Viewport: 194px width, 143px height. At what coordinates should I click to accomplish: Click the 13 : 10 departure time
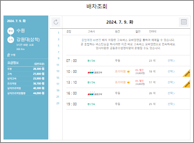pyautogui.click(x=71, y=83)
